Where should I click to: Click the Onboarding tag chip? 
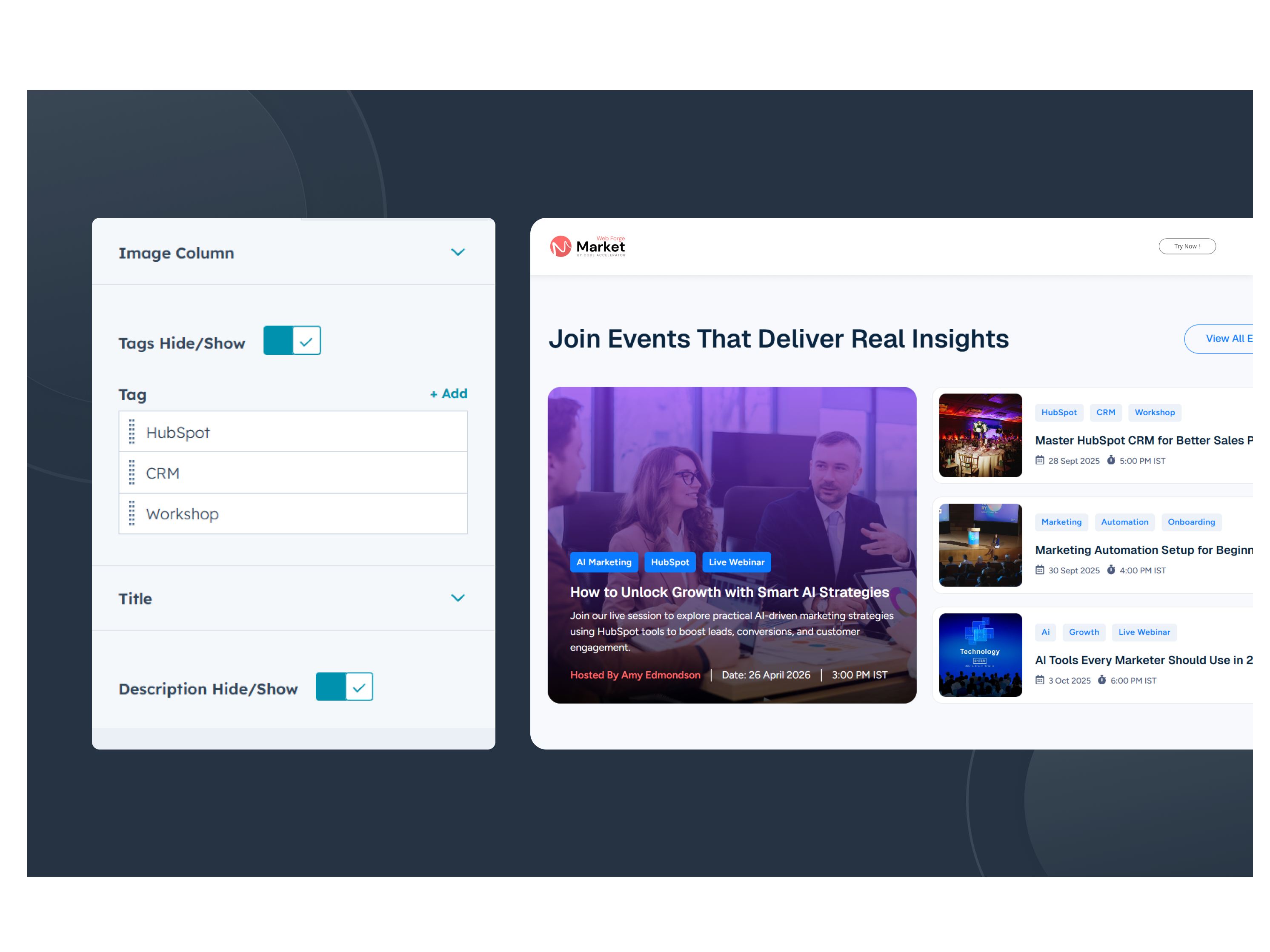1191,522
